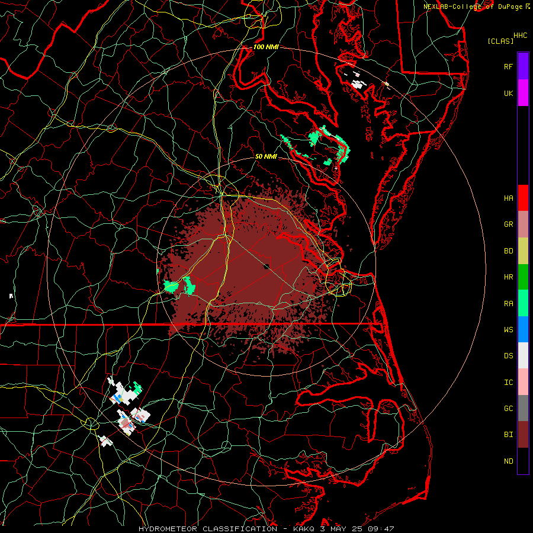Click the IC pink legend swatch
This screenshot has height=533, width=533.
[x=523, y=382]
